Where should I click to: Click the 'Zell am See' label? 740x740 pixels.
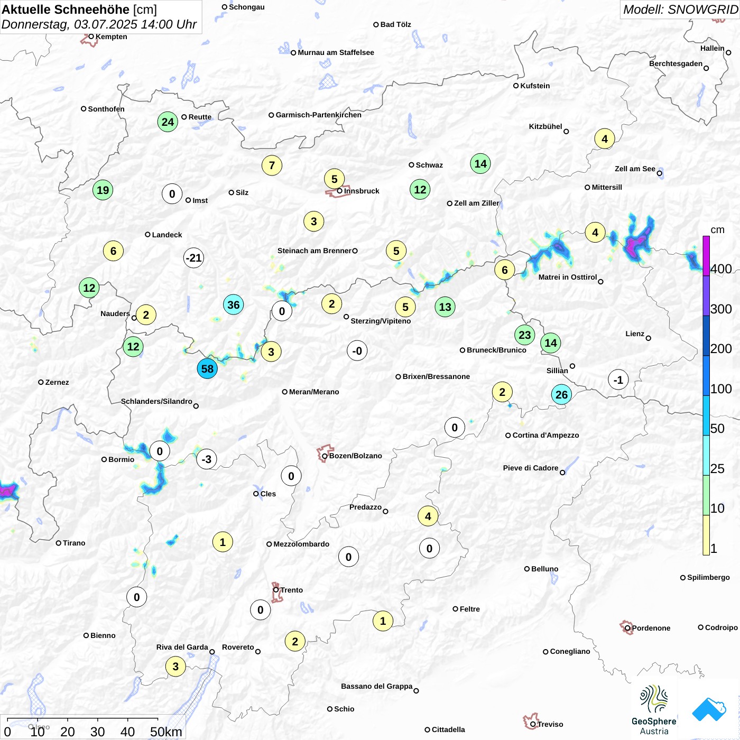coord(635,169)
